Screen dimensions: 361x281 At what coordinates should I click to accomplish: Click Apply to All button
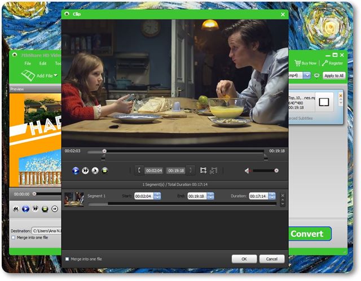pyautogui.click(x=334, y=76)
